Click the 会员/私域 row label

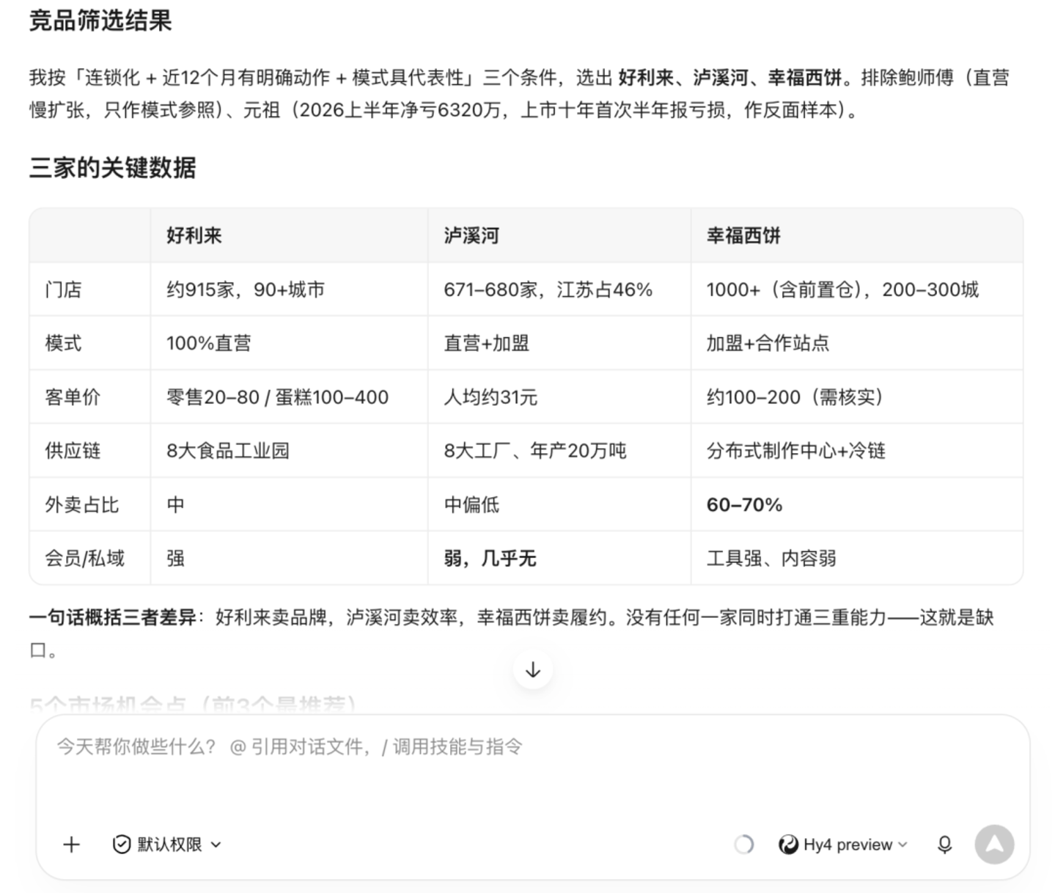84,559
